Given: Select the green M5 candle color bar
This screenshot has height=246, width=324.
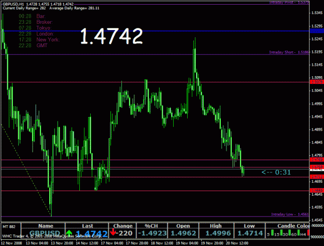Looking at the screenshot, I should coord(272,233).
